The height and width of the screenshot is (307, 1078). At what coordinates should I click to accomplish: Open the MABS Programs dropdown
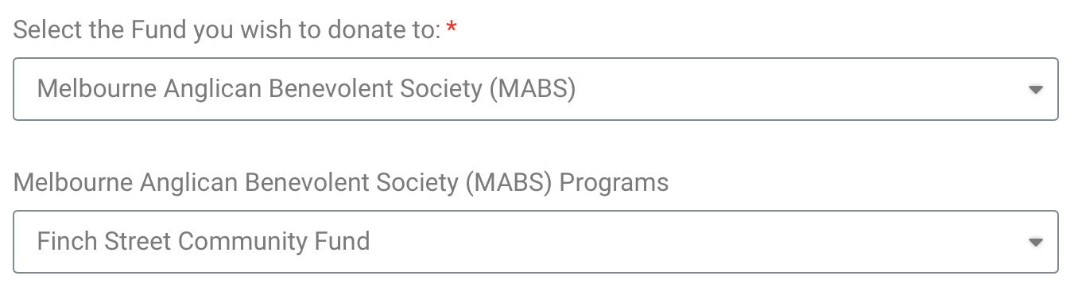click(535, 242)
